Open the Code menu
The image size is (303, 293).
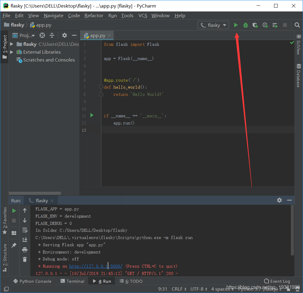(x=74, y=16)
